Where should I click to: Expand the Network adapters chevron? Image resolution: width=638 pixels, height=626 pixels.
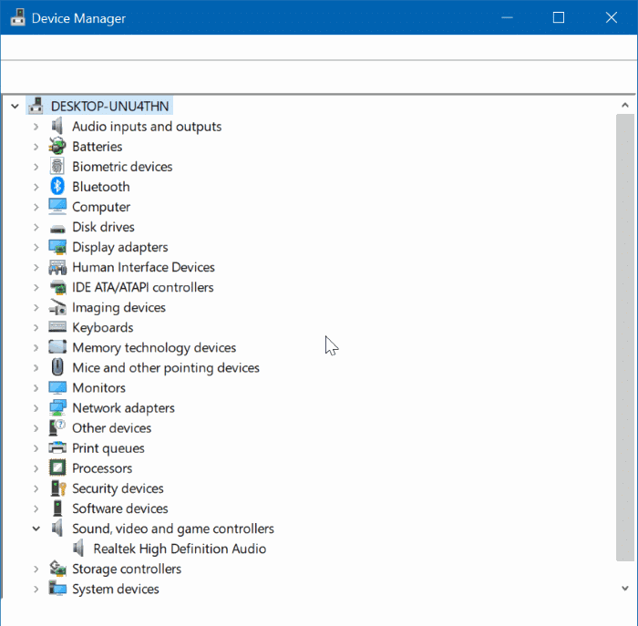(x=36, y=408)
